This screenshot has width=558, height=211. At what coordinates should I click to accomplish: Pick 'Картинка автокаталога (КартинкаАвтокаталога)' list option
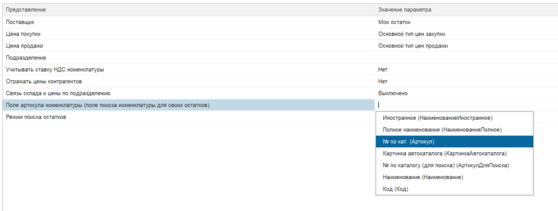pos(444,153)
